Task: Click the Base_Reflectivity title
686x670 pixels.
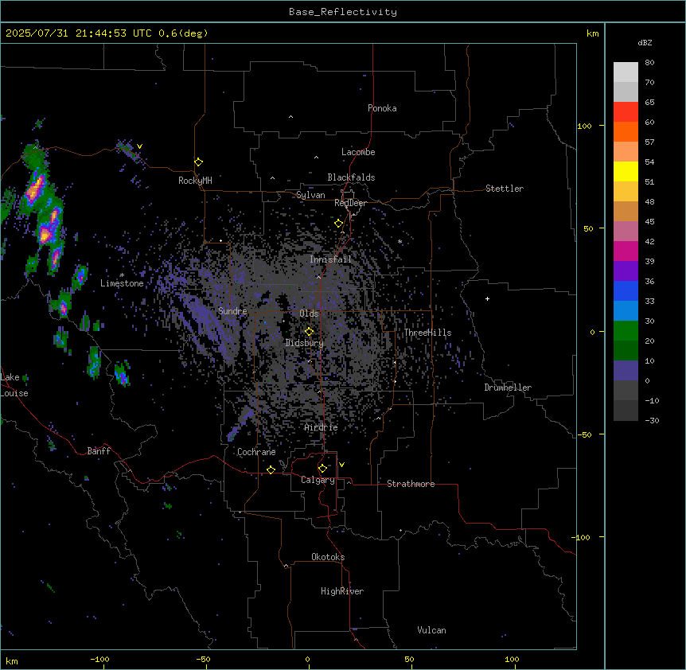Action: [343, 12]
